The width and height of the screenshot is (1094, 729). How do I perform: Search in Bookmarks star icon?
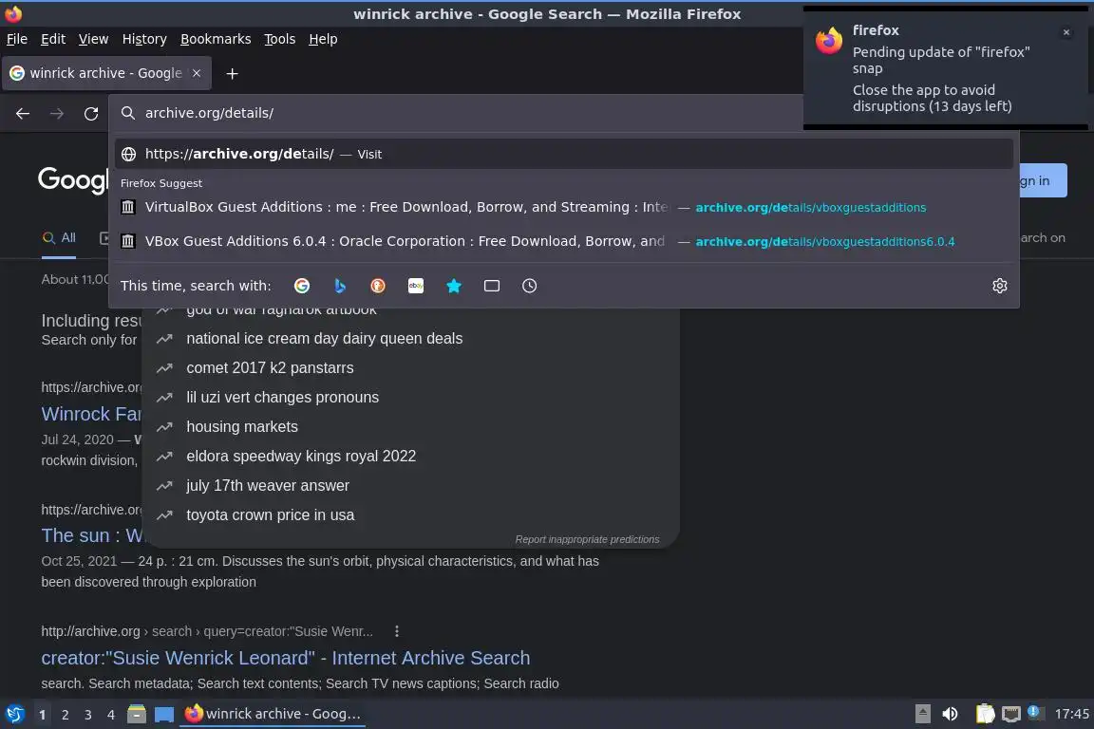[454, 286]
